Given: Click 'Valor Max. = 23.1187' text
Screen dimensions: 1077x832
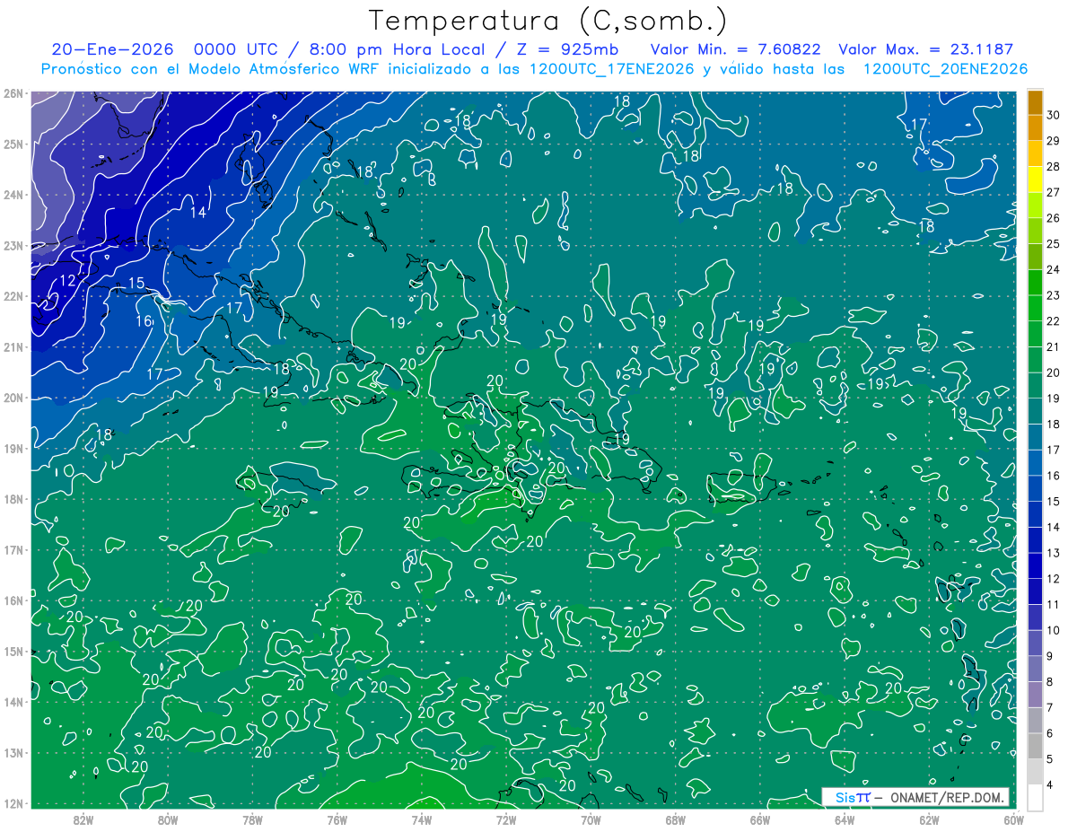Looking at the screenshot, I should (x=925, y=49).
